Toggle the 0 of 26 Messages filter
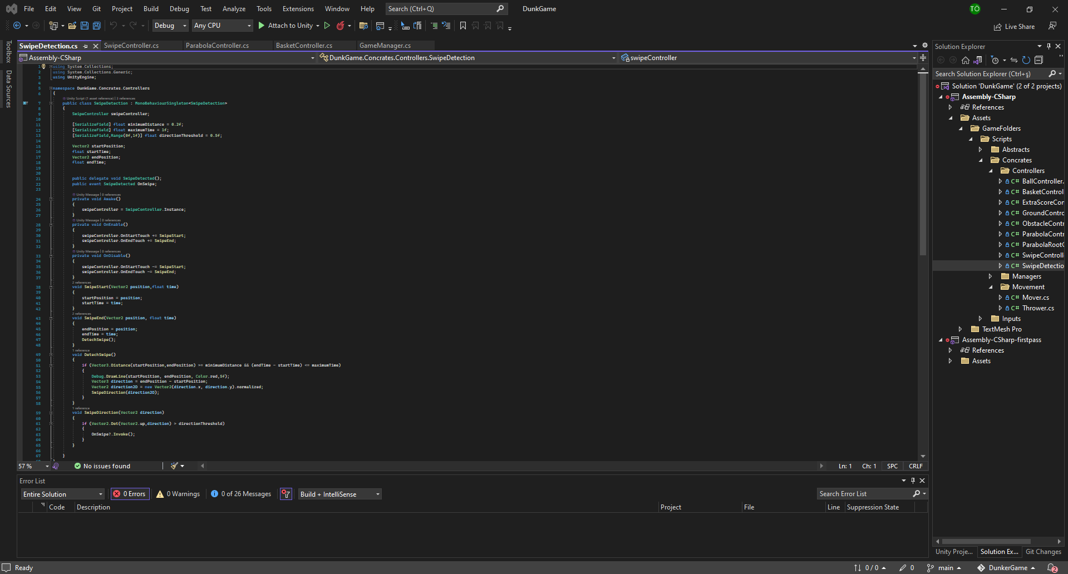Image resolution: width=1068 pixels, height=574 pixels. 240,494
